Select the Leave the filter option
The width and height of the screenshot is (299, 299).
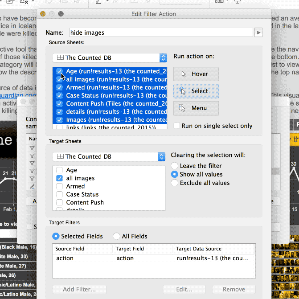(175, 166)
